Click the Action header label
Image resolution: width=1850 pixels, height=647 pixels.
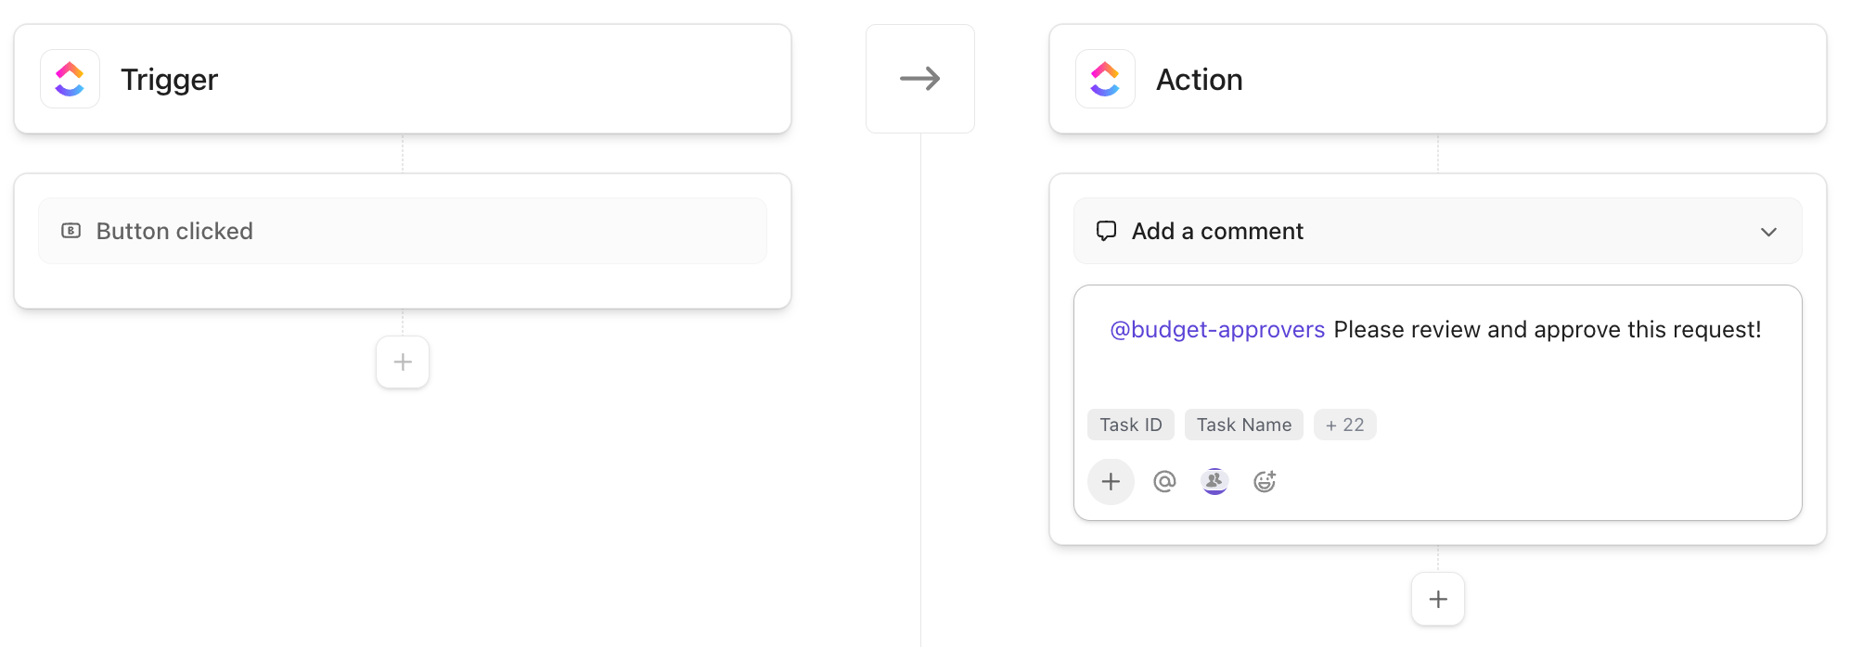(x=1199, y=79)
